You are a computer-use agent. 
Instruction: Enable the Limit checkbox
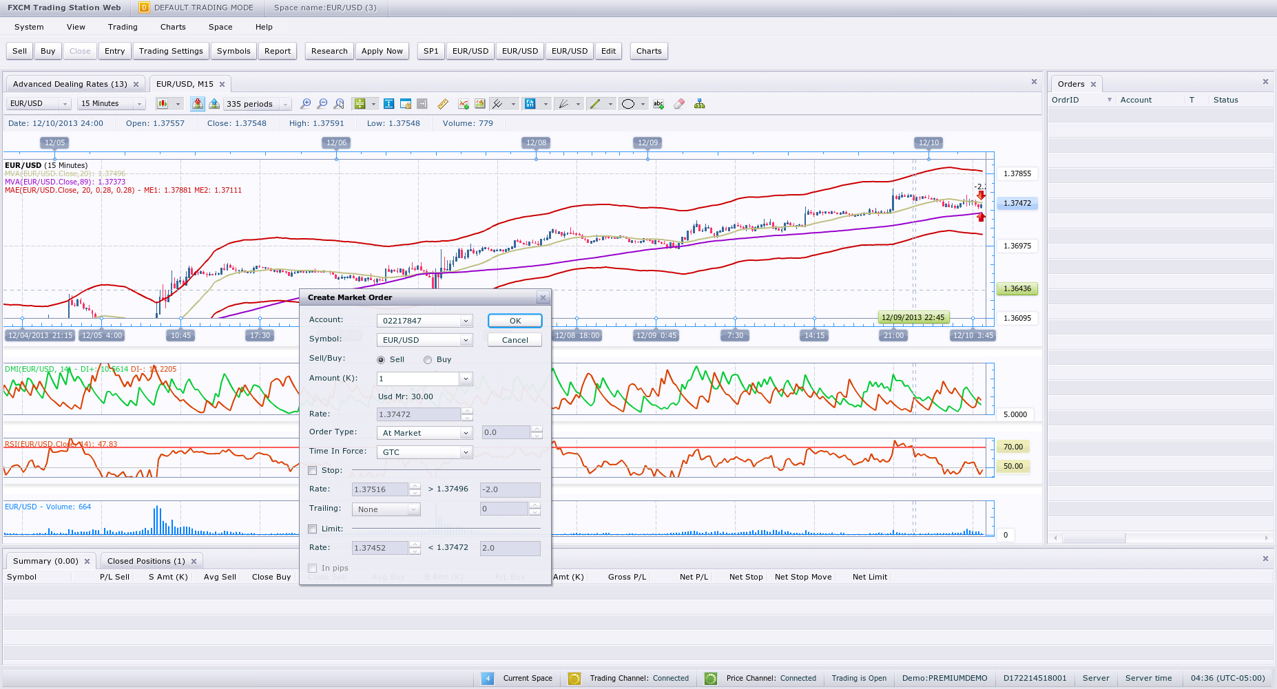pos(313,529)
